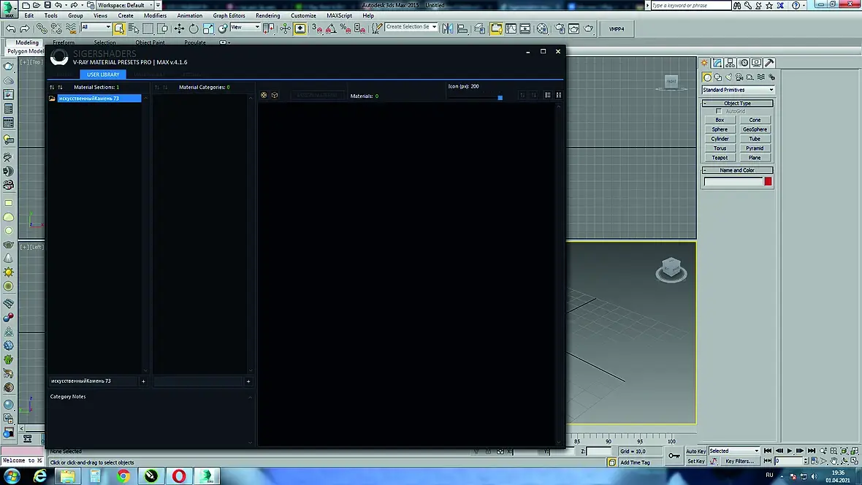Image resolution: width=862 pixels, height=485 pixels.
Task: Toggle Auto Key mode
Action: pos(695,451)
